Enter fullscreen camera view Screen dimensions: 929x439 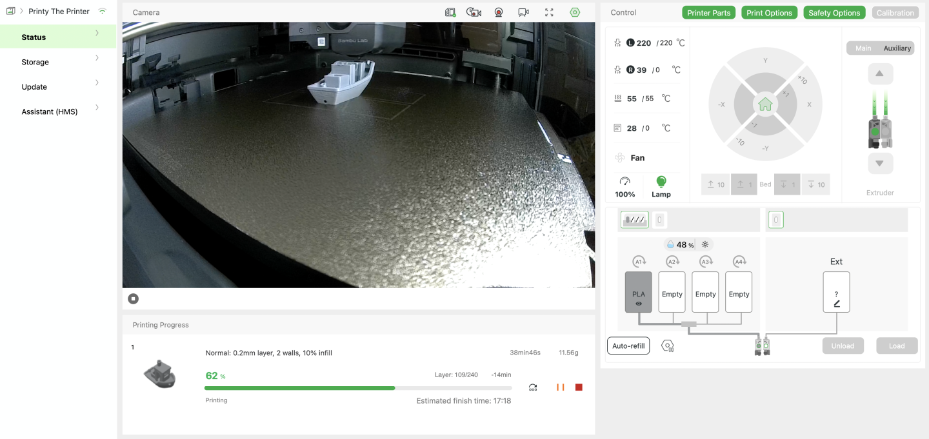pos(549,12)
